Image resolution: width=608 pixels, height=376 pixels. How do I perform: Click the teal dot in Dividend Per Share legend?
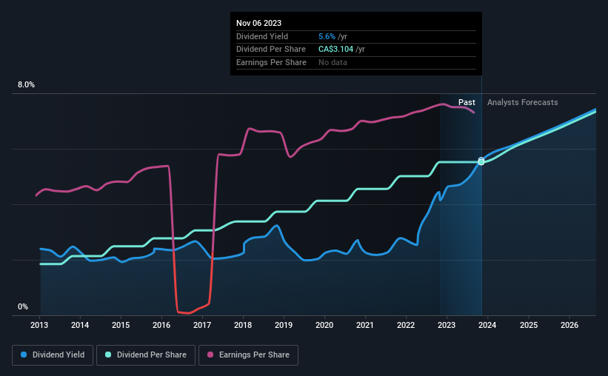108,355
